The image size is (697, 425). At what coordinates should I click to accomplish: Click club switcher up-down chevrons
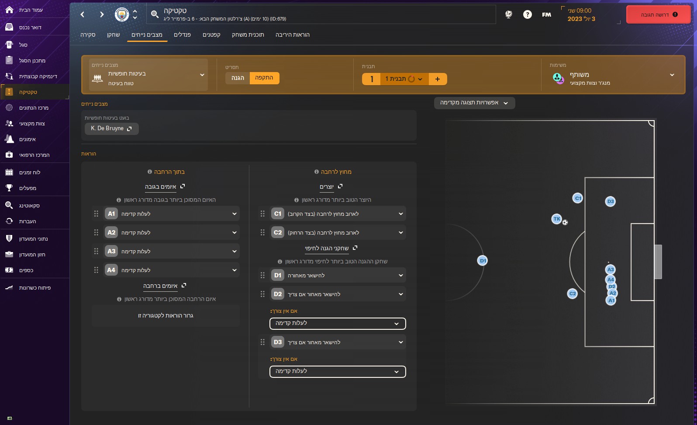tap(135, 14)
